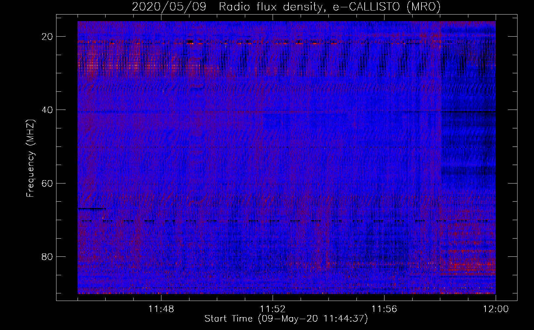This screenshot has height=330, width=534.
Task: Click the '12:00' time tick label
Action: tap(496, 309)
